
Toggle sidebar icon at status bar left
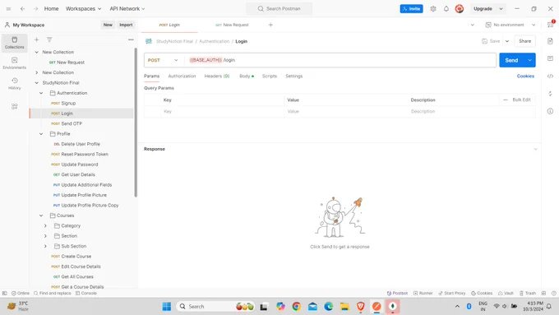pyautogui.click(x=5, y=294)
